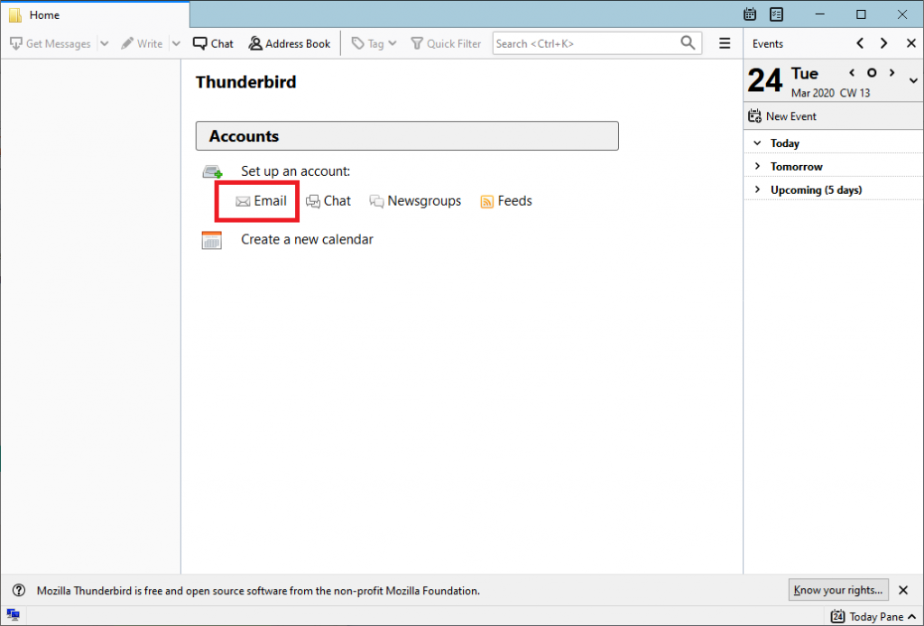The image size is (924, 626).
Task: Toggle the Quick Filter bar
Action: coord(446,43)
